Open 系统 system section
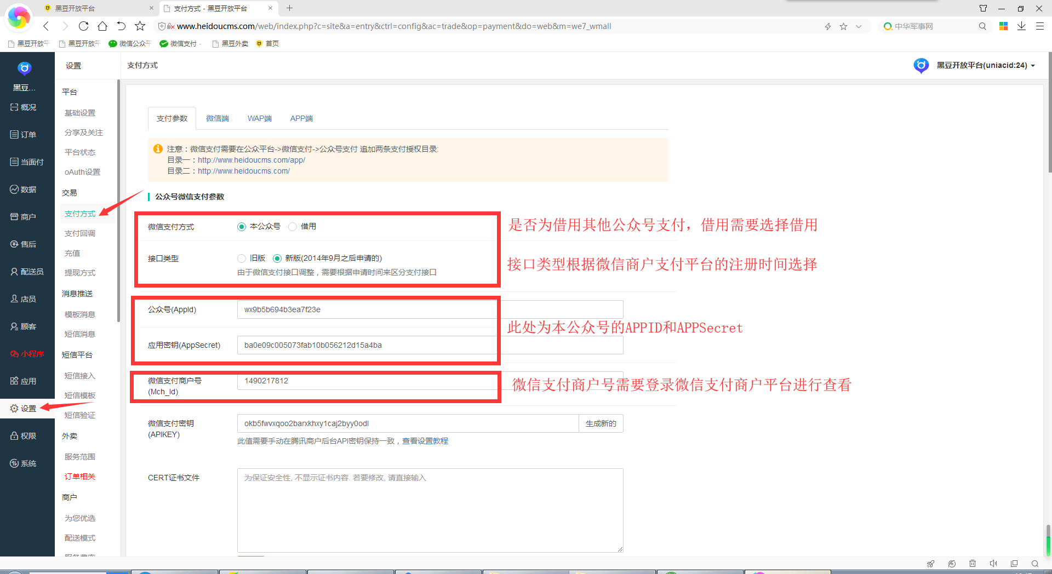 pos(24,463)
